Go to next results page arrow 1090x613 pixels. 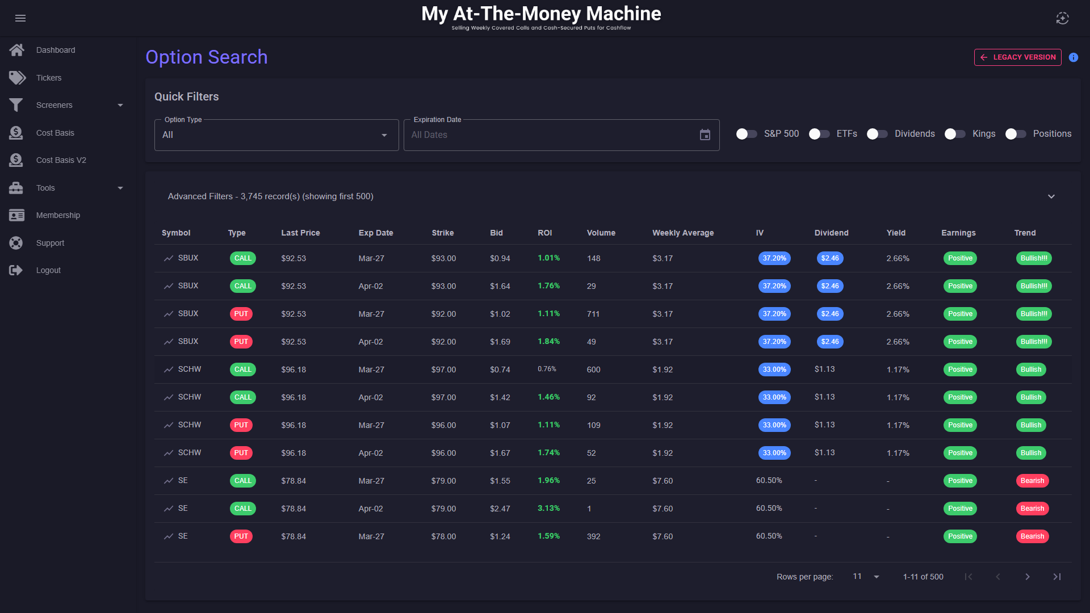(x=1027, y=577)
